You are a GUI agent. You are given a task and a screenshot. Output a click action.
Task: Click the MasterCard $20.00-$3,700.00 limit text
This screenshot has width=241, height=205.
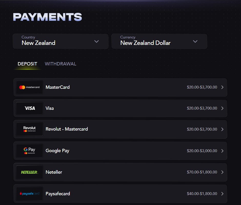pos(202,87)
